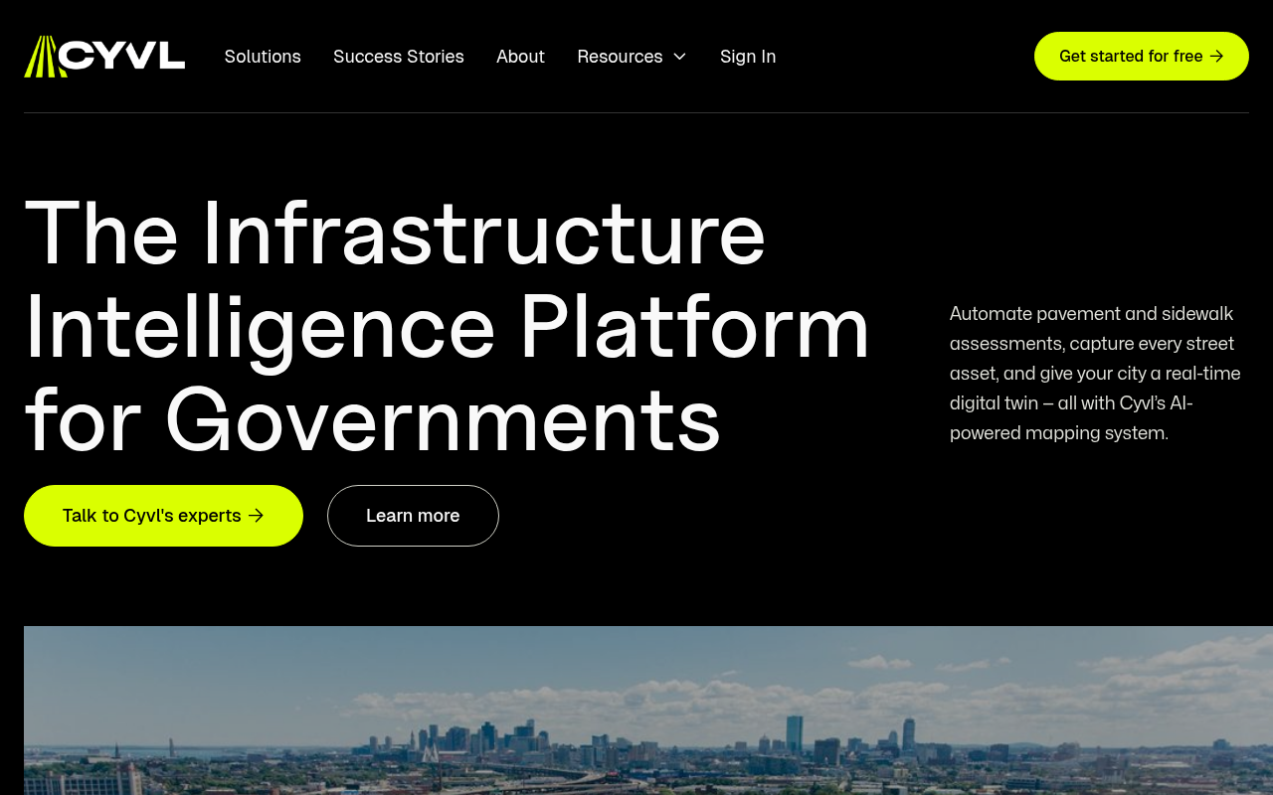Click the CYVL logo

click(103, 57)
